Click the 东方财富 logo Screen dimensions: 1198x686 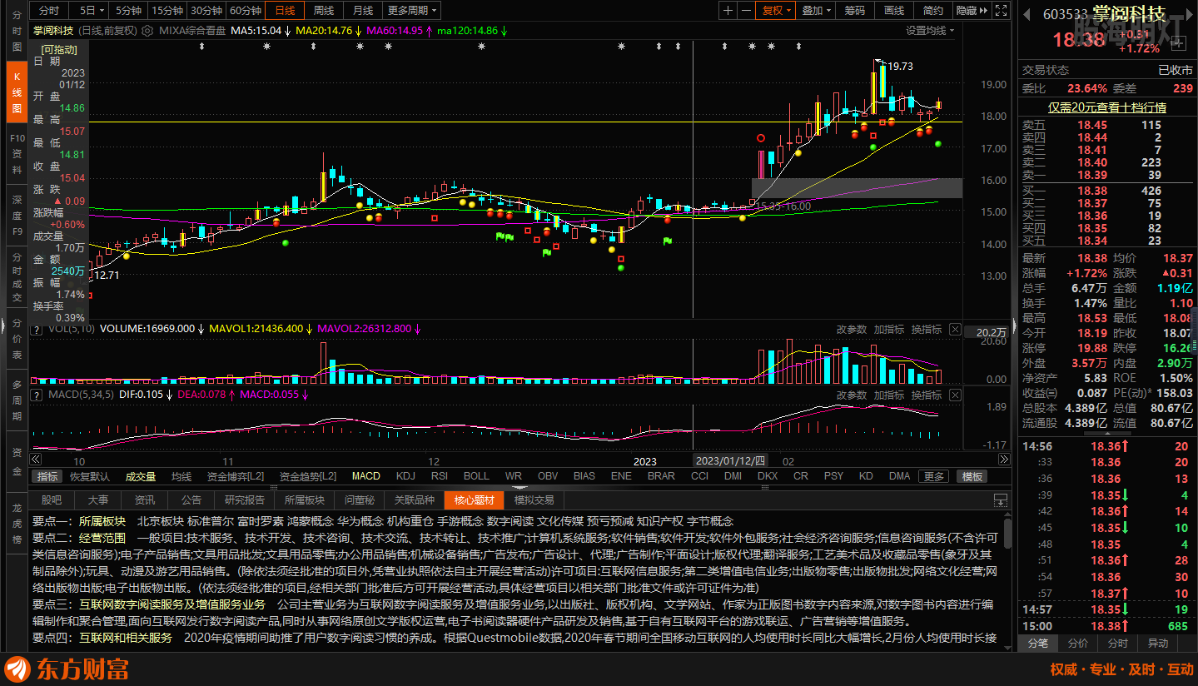tap(67, 669)
